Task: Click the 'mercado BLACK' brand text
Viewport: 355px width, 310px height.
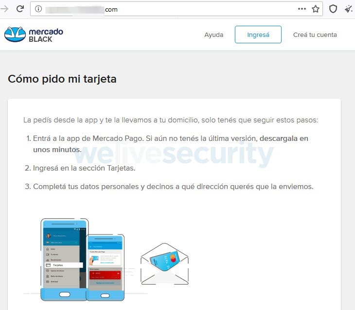Action: [x=46, y=35]
